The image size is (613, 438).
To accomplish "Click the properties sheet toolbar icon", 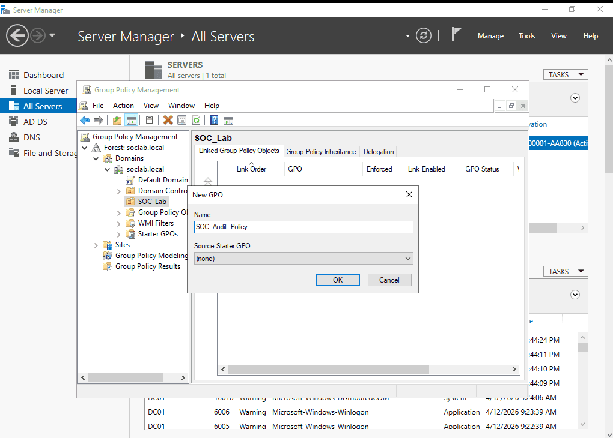I will pos(181,120).
